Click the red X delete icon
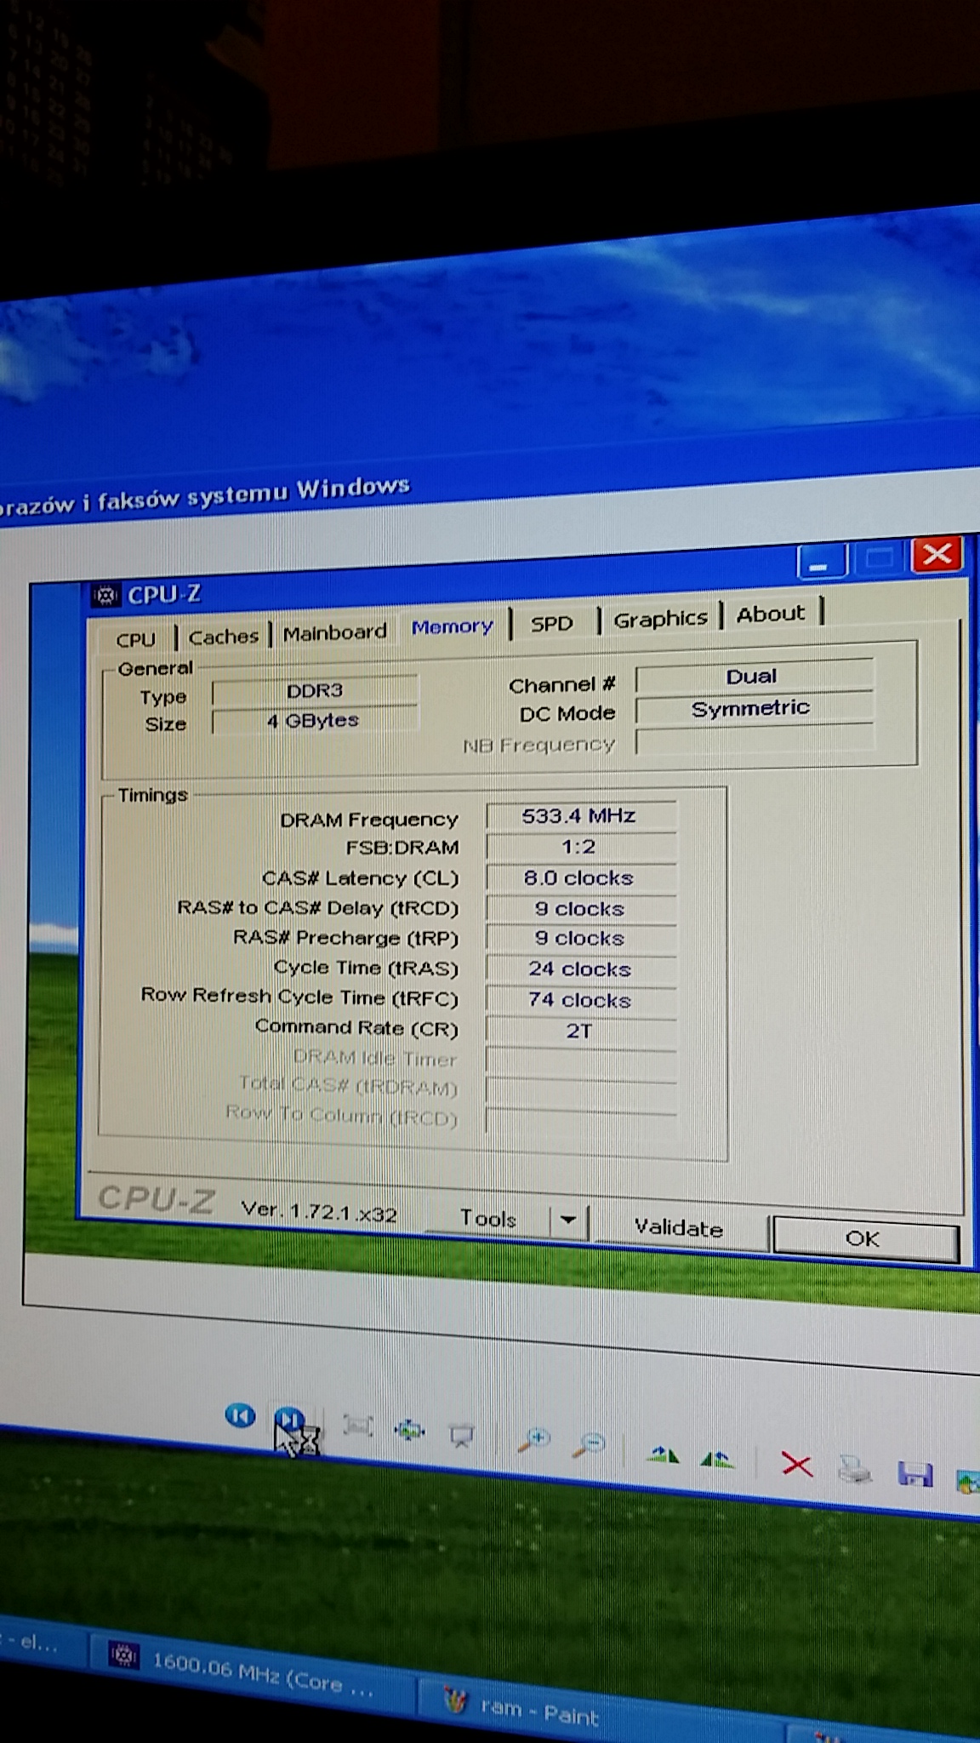Screen dimensions: 980x1743 coord(796,1464)
